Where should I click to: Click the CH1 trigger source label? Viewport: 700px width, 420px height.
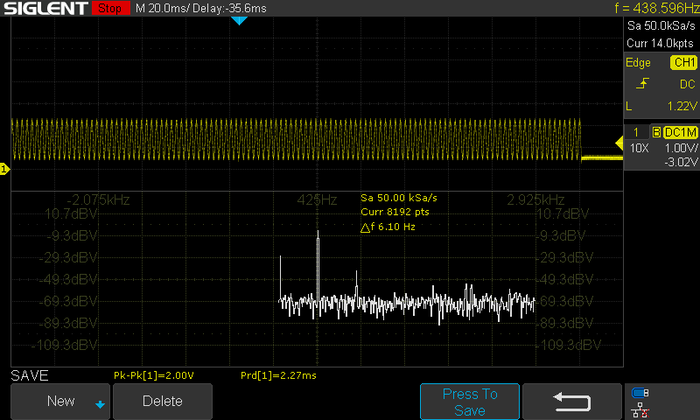coord(684,62)
